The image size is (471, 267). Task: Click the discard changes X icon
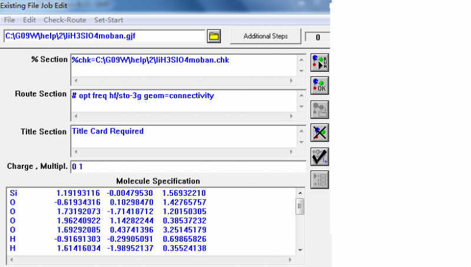tap(320, 132)
